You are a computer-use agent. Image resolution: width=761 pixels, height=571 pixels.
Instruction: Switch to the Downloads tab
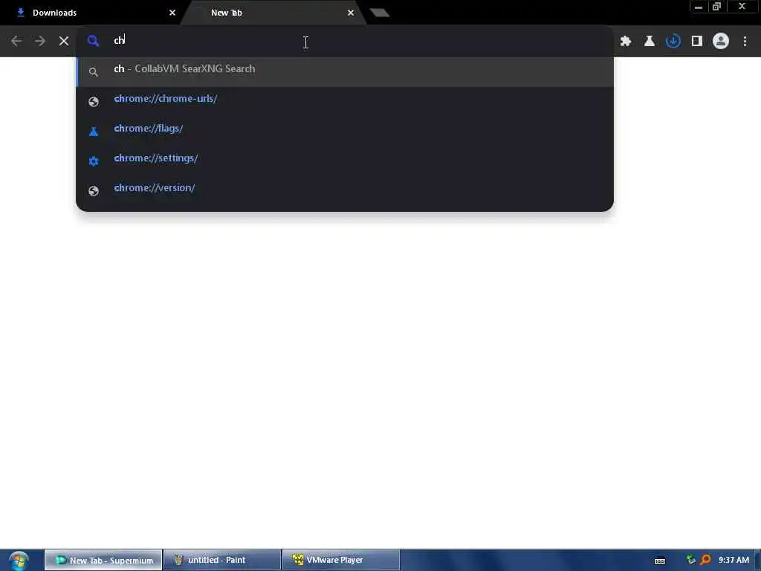[92, 13]
